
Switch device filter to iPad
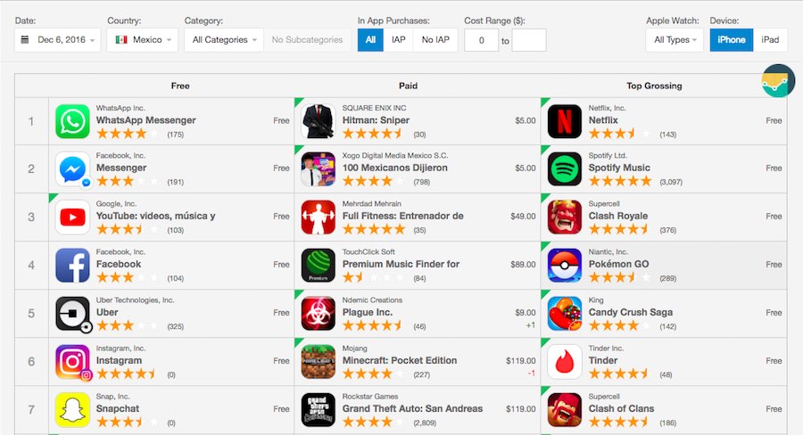pyautogui.click(x=770, y=40)
